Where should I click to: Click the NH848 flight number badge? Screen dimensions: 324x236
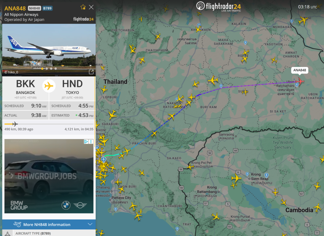pos(34,8)
